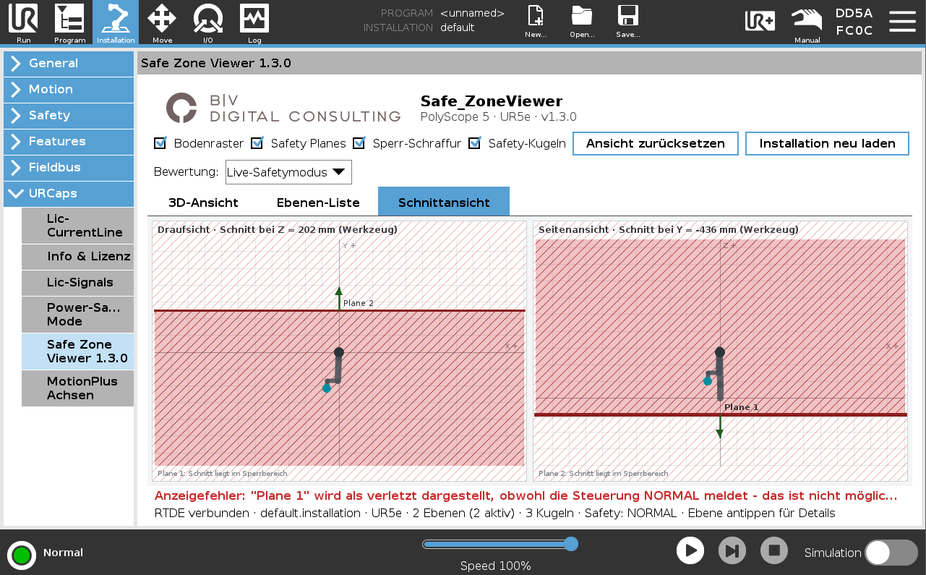Click the unnamed program name text
926x575 pixels.
pyautogui.click(x=472, y=13)
